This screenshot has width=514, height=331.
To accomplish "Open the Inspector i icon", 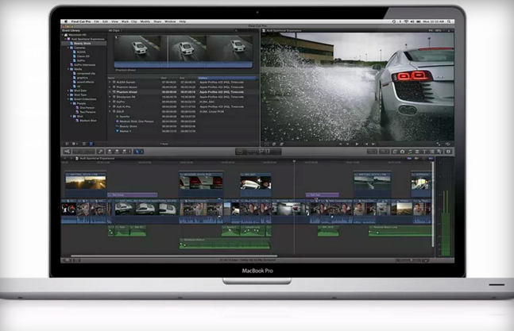I will click(x=448, y=152).
